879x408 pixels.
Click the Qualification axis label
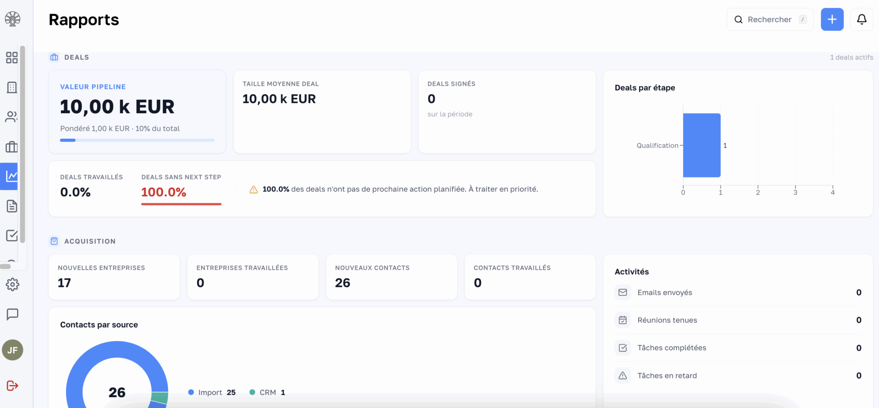pyautogui.click(x=657, y=145)
